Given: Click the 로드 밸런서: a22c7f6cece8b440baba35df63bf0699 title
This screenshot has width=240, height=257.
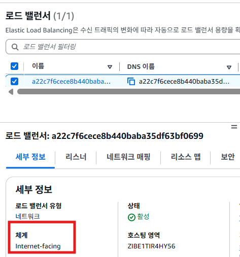Looking at the screenshot, I should (105, 136).
